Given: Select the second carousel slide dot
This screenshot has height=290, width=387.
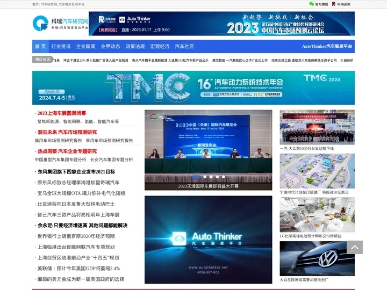Looking at the screenshot, I should [205, 177].
